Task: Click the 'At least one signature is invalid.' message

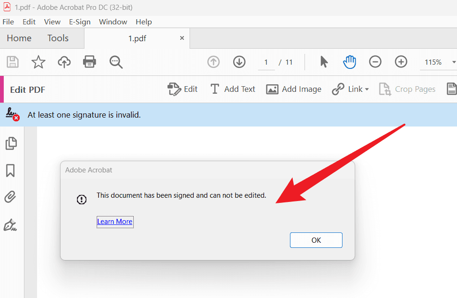Action: [84, 115]
